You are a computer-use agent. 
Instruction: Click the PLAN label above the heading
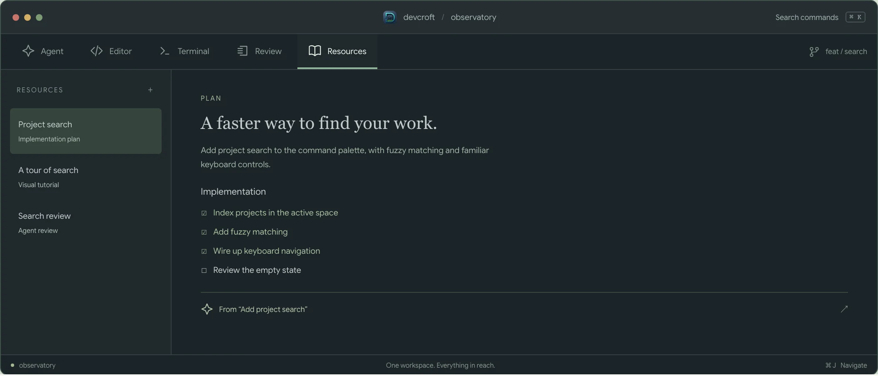pyautogui.click(x=211, y=98)
